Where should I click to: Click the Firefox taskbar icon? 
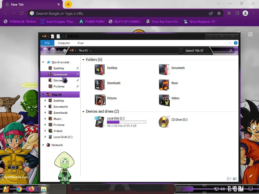(x=31, y=189)
